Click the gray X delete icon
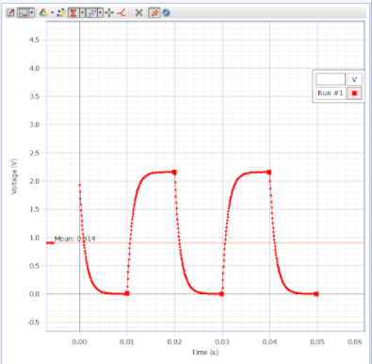Viewport: 372px width, 364px height. (138, 13)
